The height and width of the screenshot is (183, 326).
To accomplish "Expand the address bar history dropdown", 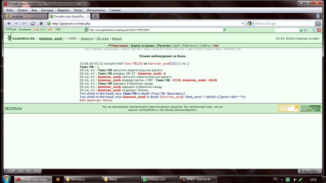I will pyautogui.click(x=242, y=23).
